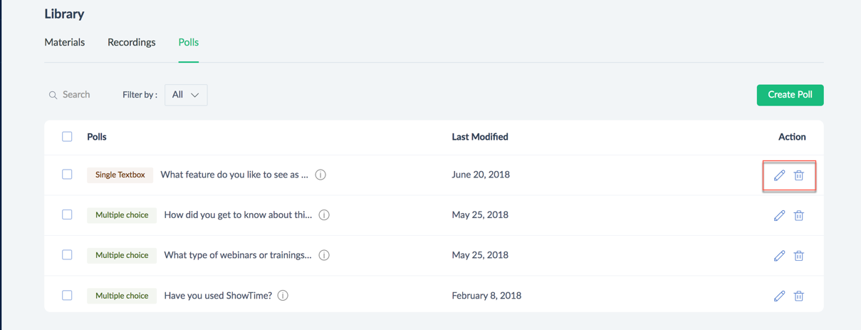Image resolution: width=861 pixels, height=330 pixels.
Task: Check the 'What type of webinars' row checkbox
Action: [x=67, y=255]
